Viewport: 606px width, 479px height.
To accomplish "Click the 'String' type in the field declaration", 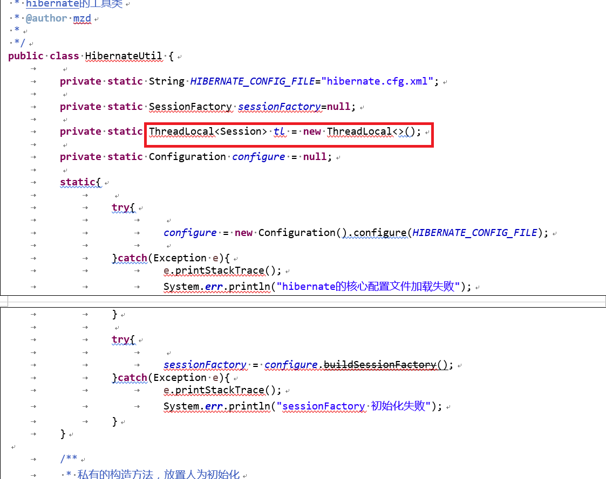I will [167, 81].
